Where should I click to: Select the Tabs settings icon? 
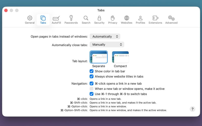(43, 20)
